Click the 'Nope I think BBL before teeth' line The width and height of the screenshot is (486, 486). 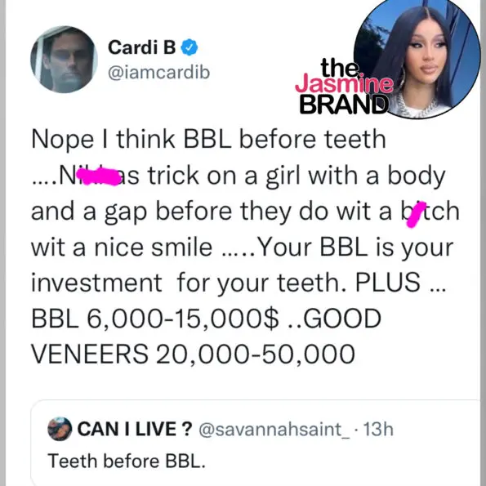(x=208, y=140)
